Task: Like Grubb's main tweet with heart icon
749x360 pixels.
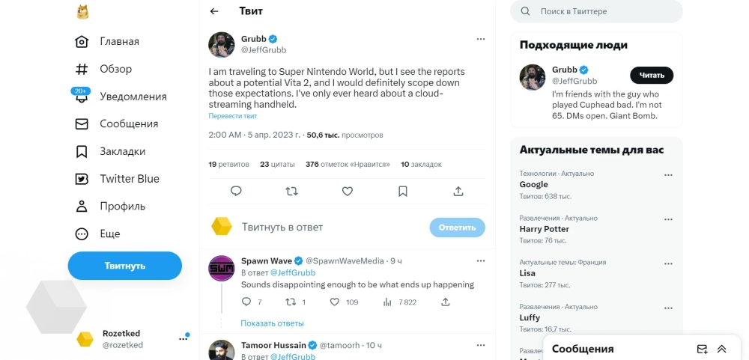Action: (x=348, y=192)
